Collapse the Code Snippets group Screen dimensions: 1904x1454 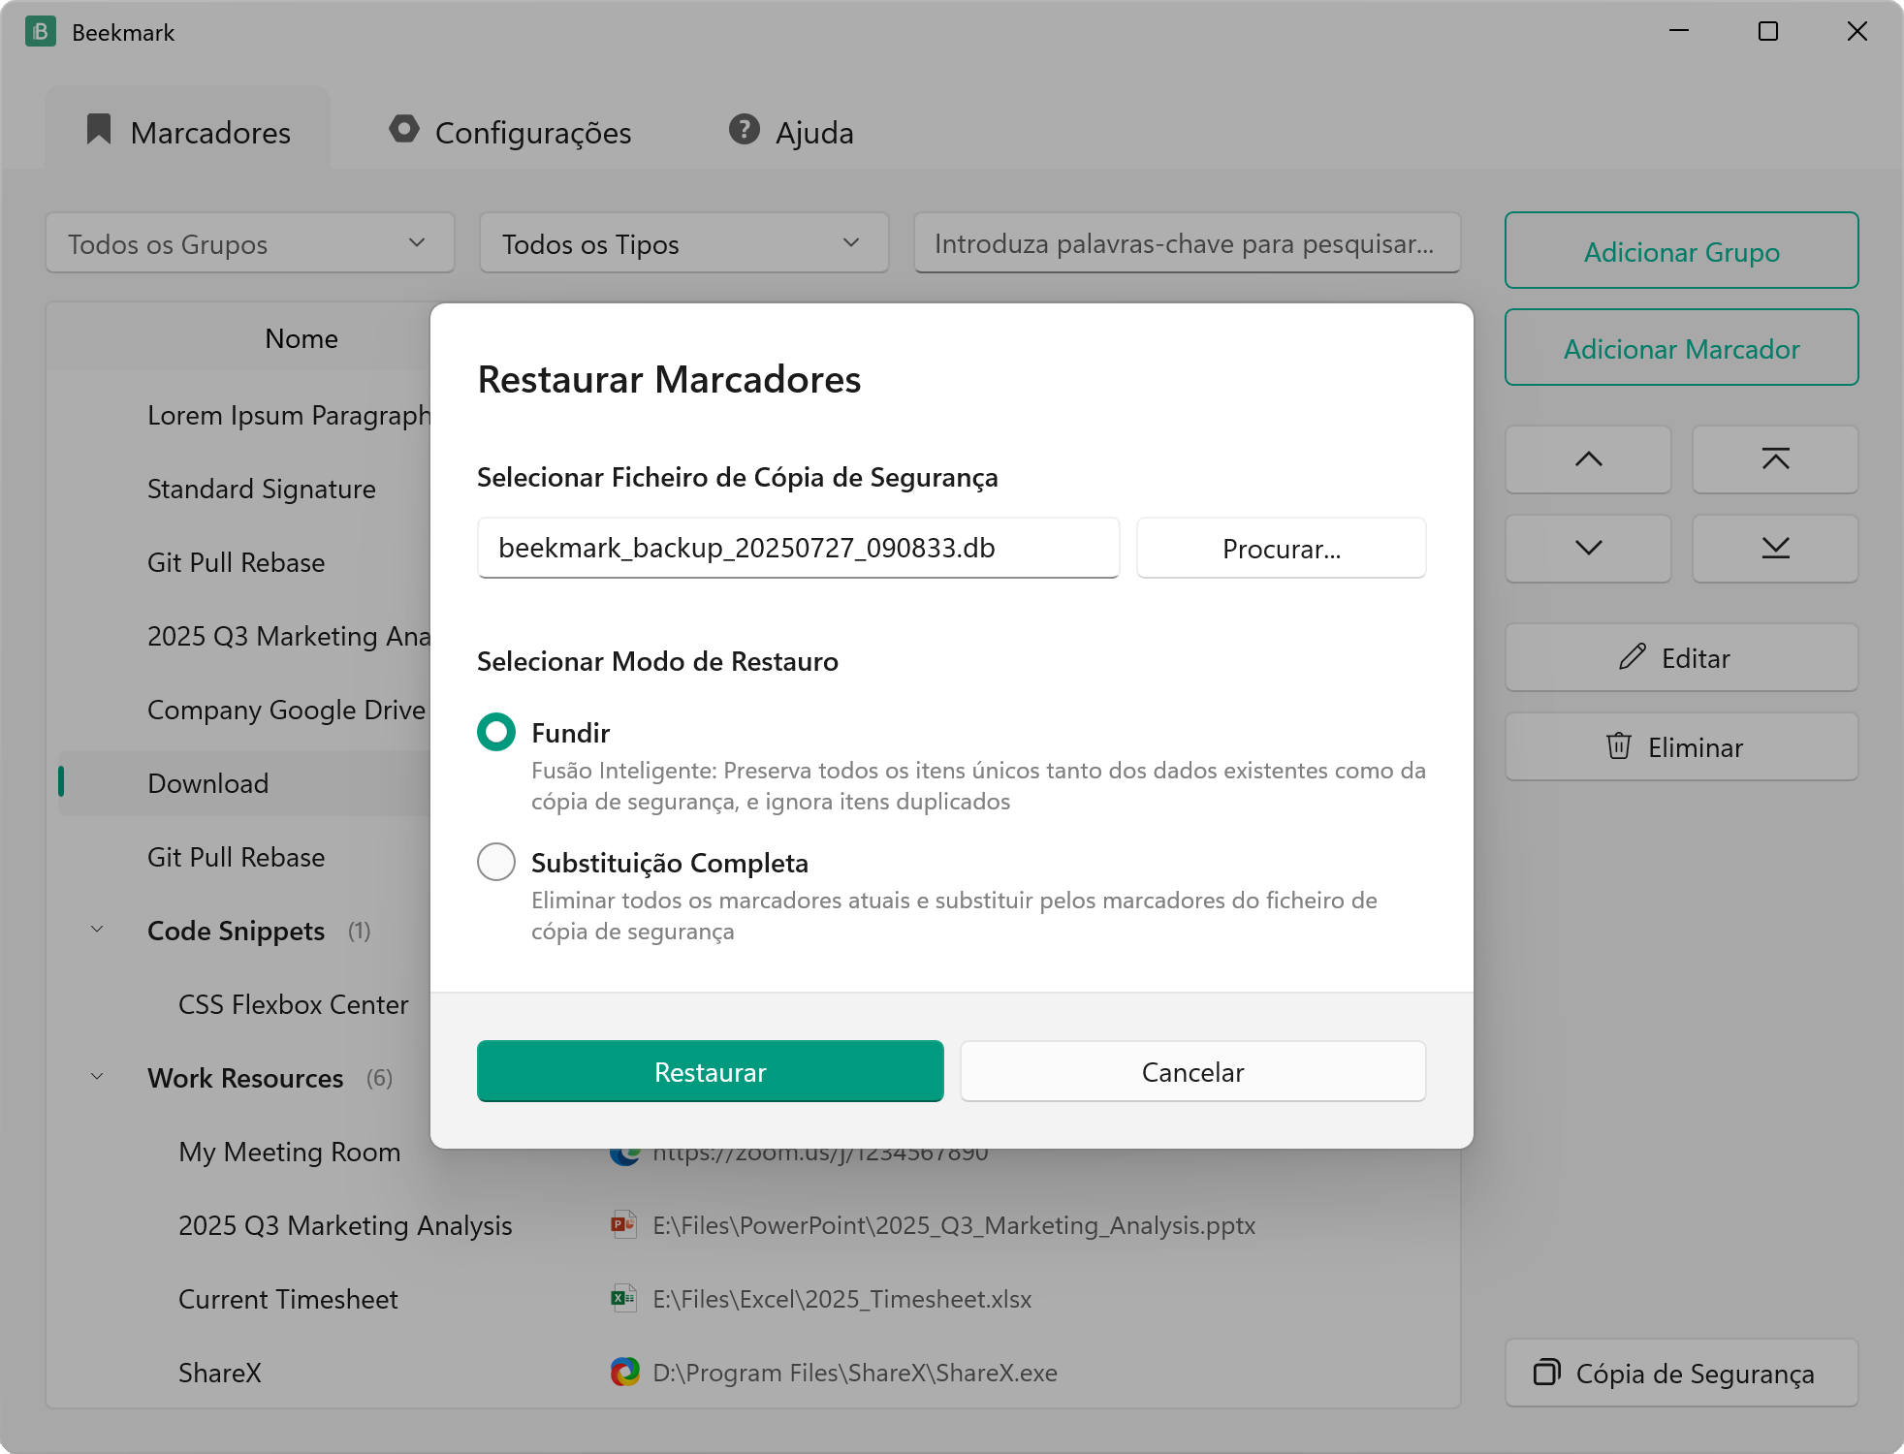coord(97,931)
